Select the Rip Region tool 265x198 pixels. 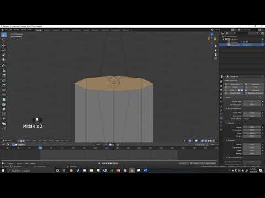pos(4,128)
